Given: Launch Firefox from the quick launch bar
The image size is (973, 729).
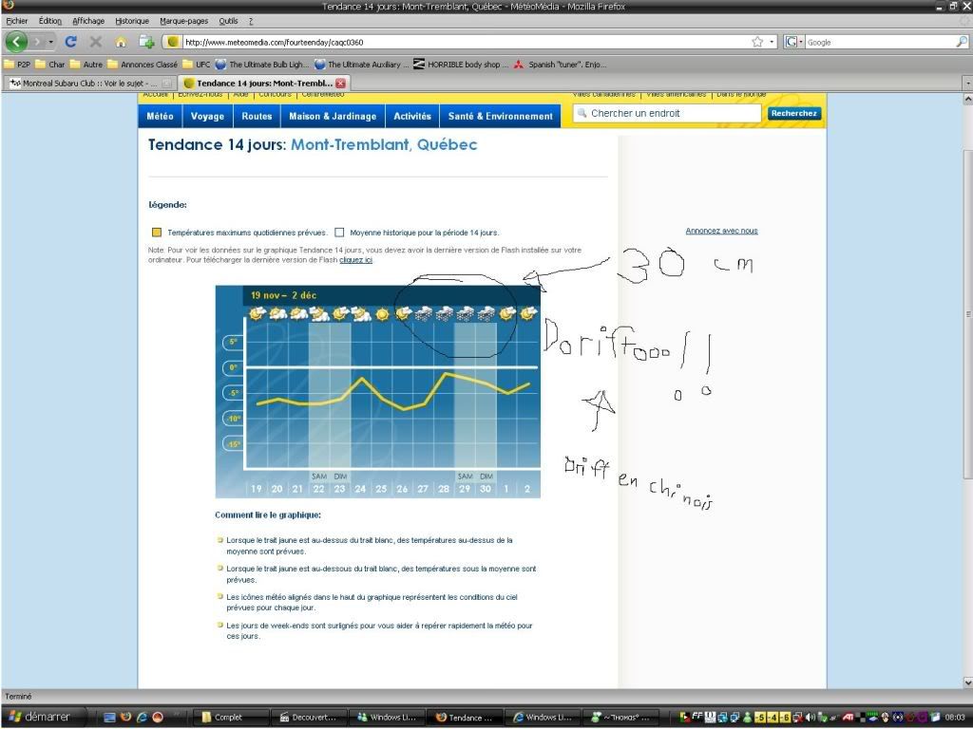Looking at the screenshot, I should tap(126, 718).
